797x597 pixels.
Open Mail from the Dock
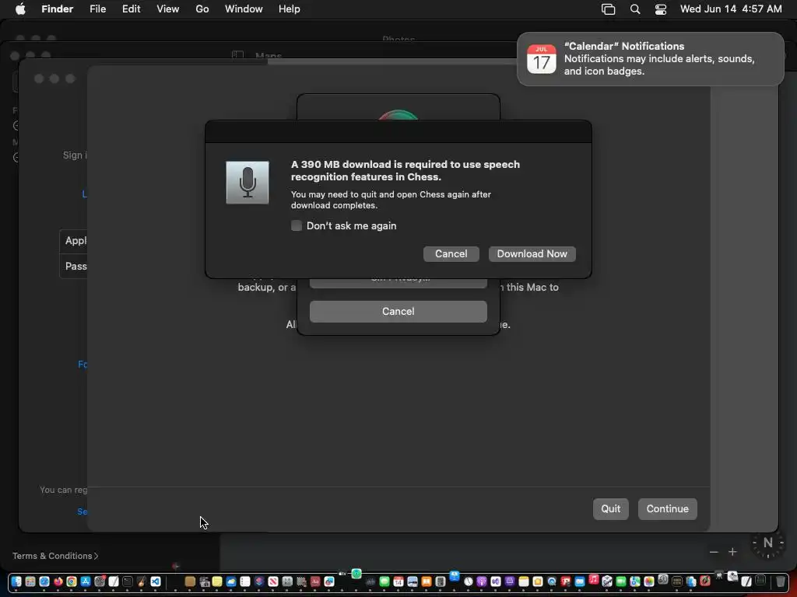pos(579,581)
